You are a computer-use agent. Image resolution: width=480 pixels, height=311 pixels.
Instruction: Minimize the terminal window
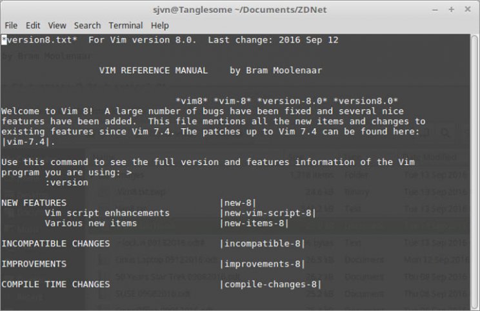coord(435,10)
